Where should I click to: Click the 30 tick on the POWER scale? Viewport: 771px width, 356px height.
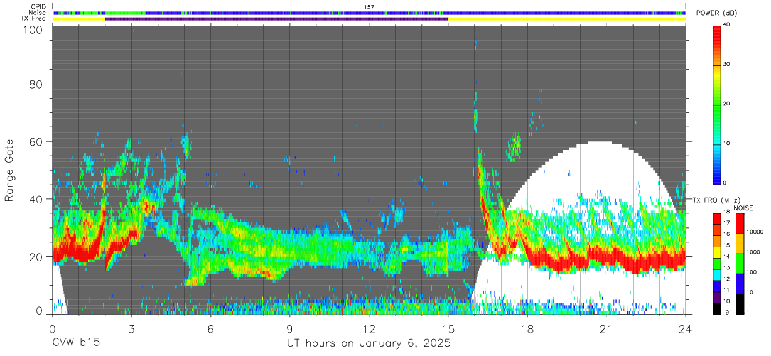[728, 65]
